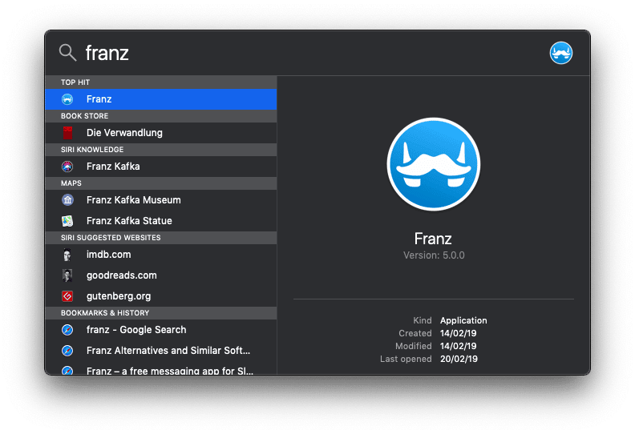Select the Franz top hit result
Image resolution: width=635 pixels, height=434 pixels.
160,99
